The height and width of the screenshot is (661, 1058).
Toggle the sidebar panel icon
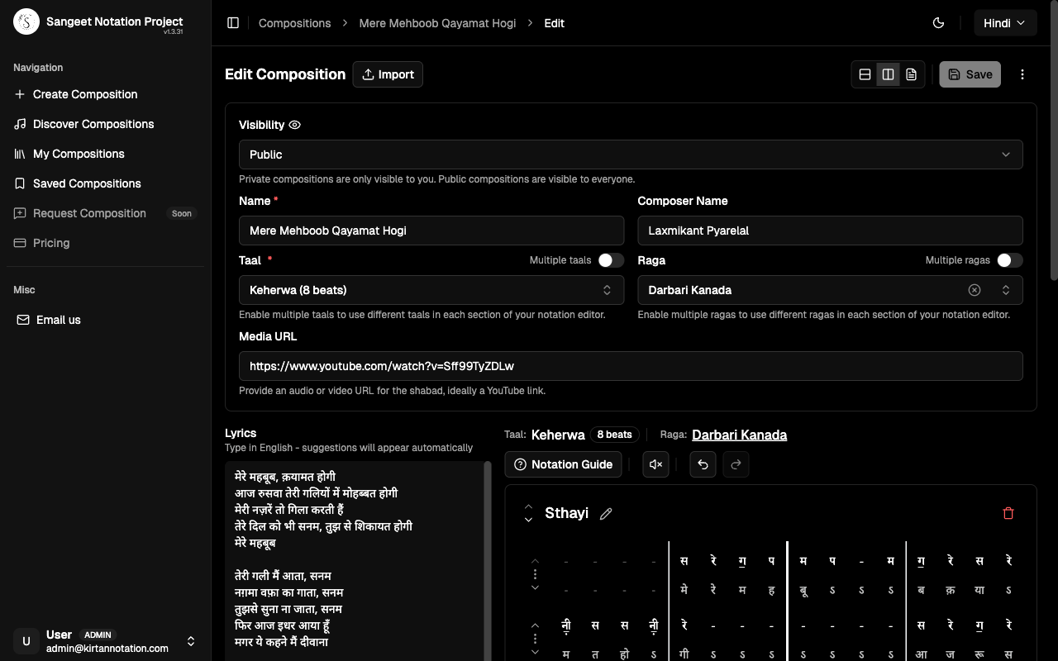pyautogui.click(x=233, y=23)
